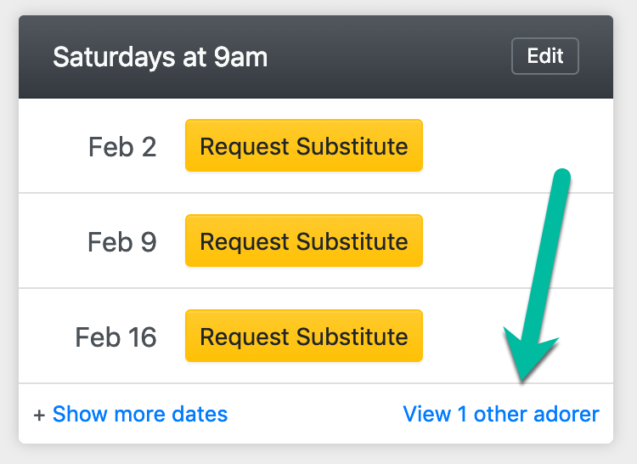Image resolution: width=637 pixels, height=464 pixels.
Task: Show more dates via the link
Action: coord(140,415)
